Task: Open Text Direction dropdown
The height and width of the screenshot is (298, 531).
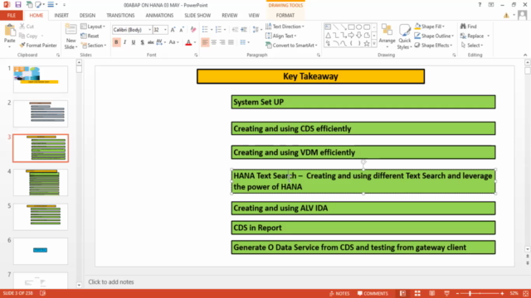Action: (285, 26)
